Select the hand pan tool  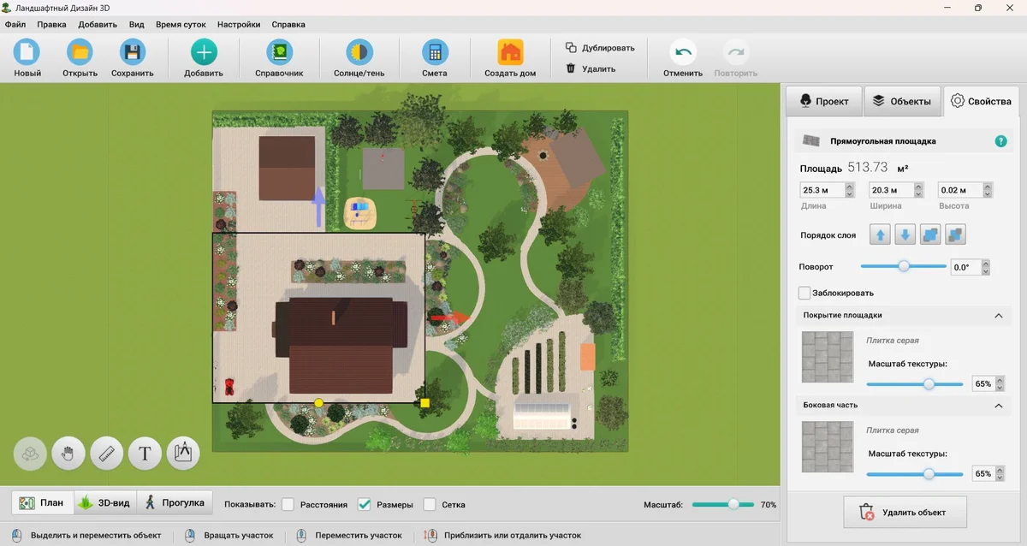[x=68, y=454]
